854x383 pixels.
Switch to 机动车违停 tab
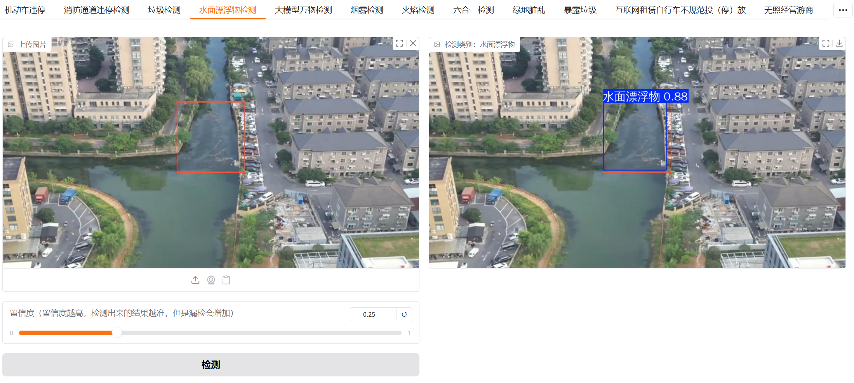coord(25,10)
